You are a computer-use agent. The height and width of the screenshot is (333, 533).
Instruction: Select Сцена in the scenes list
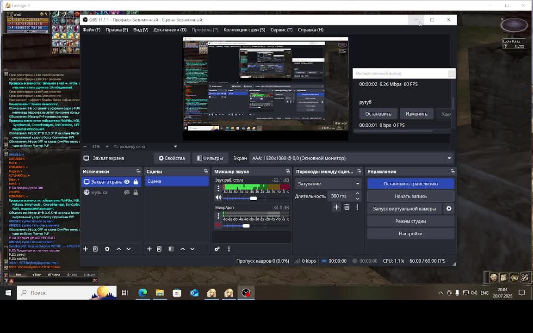click(x=177, y=181)
